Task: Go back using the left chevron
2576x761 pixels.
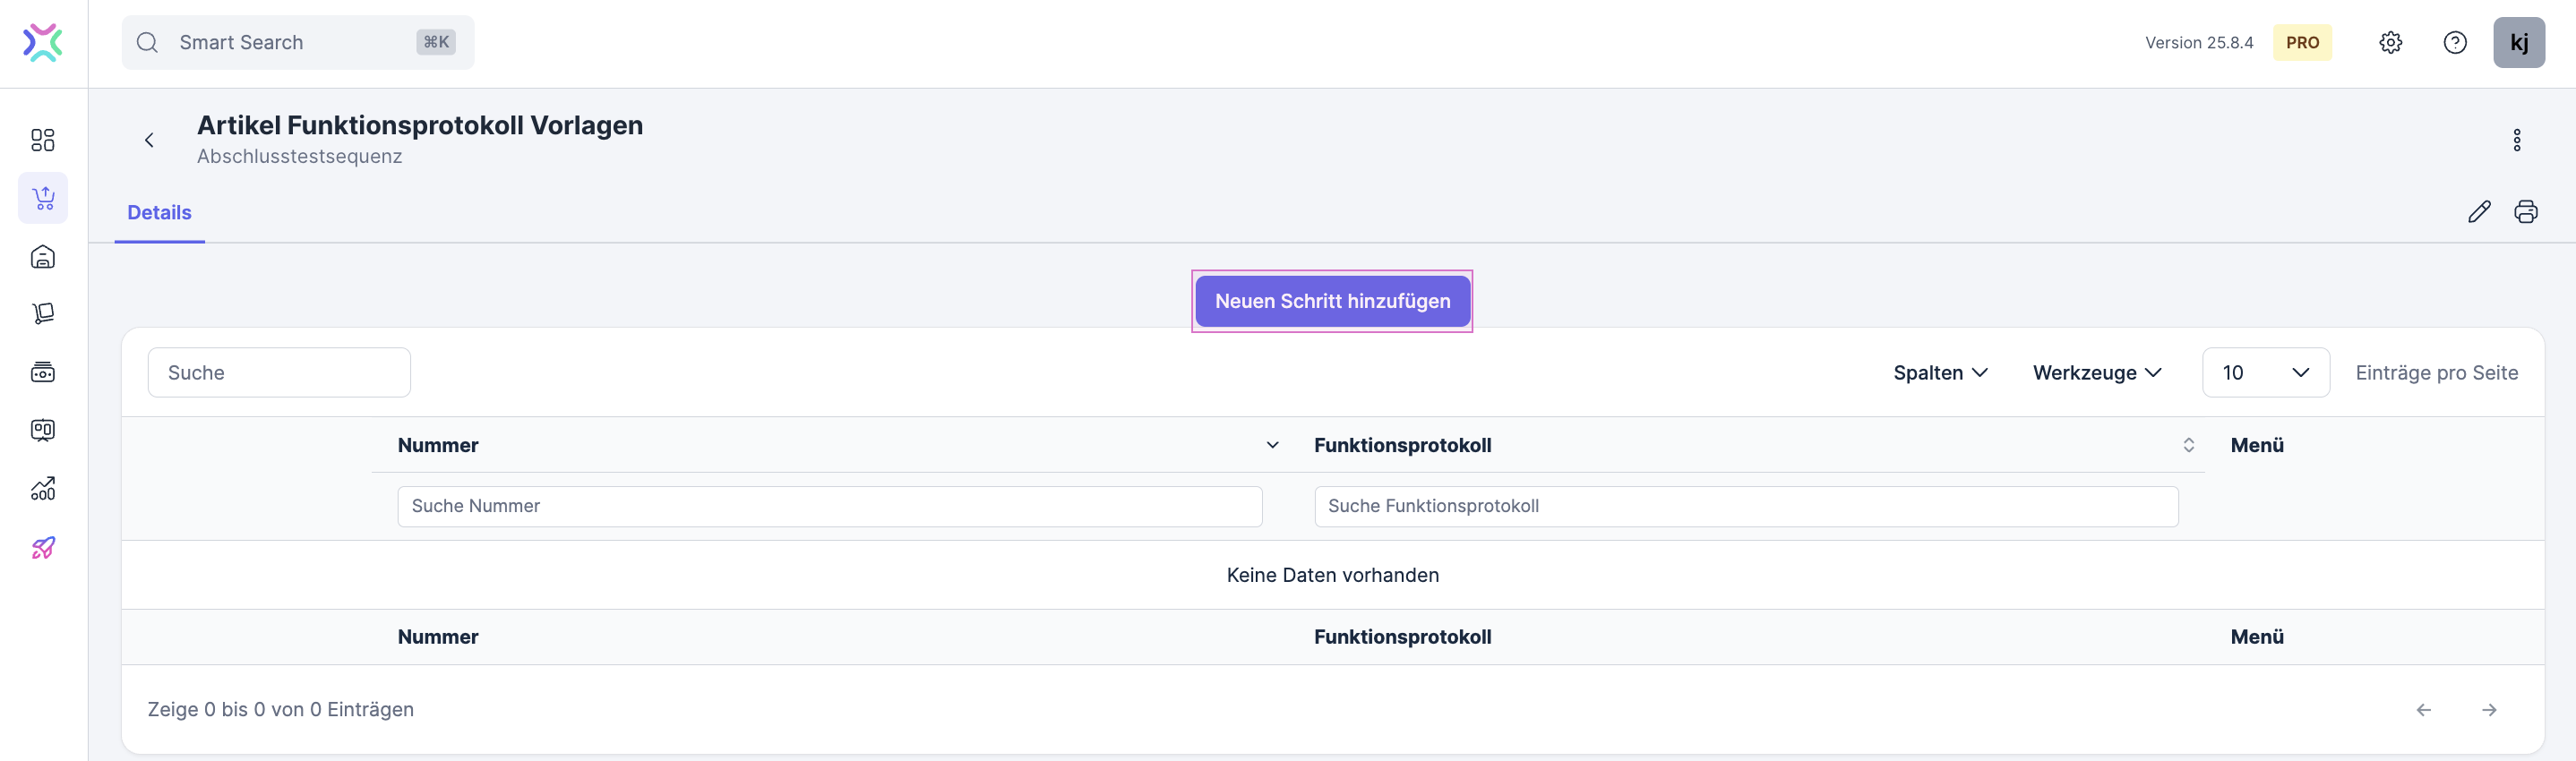Action: (149, 140)
